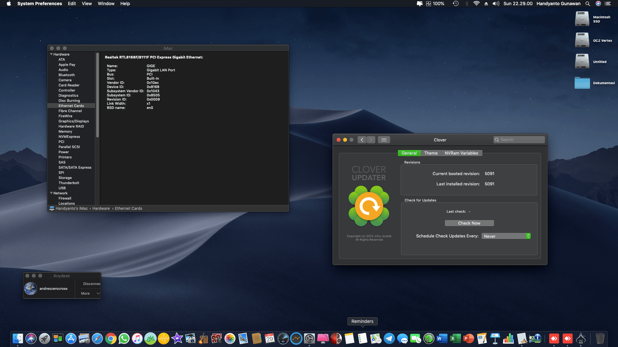Switch to the Theme tab in Clover
618x347 pixels.
431,153
